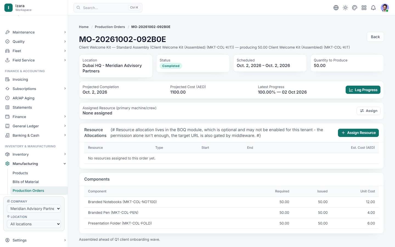Click the Completed status badge
This screenshot has height=247, width=395.
[171, 66]
